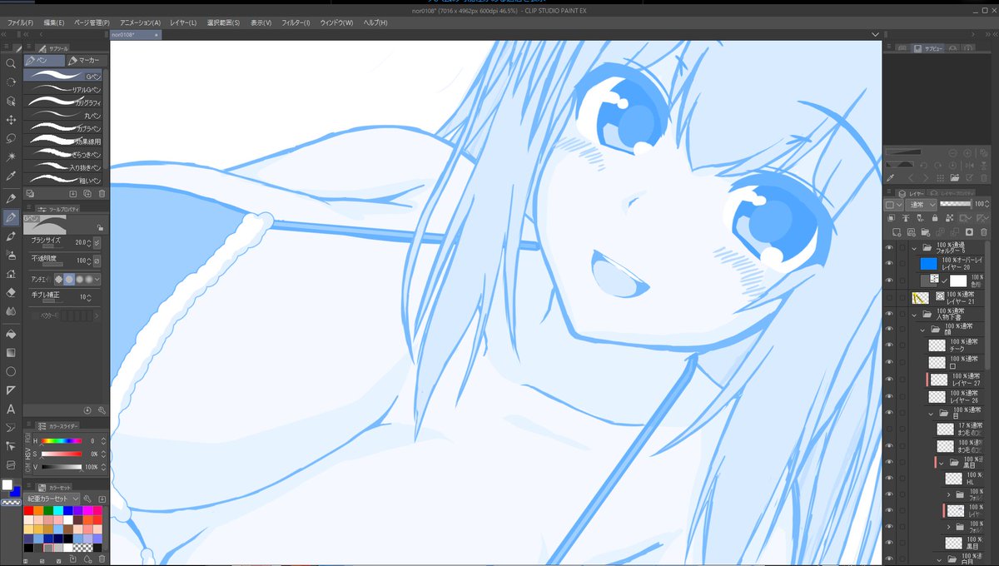The width and height of the screenshot is (999, 566).
Task: Collapse the 目 layer folder
Action: click(x=932, y=413)
